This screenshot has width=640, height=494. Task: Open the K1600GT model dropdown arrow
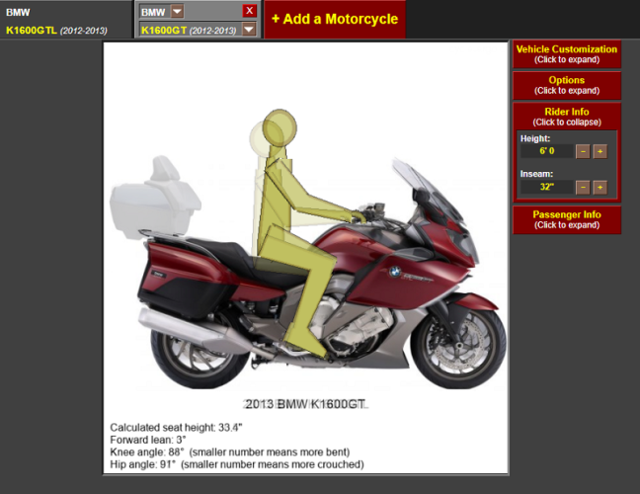click(x=249, y=30)
